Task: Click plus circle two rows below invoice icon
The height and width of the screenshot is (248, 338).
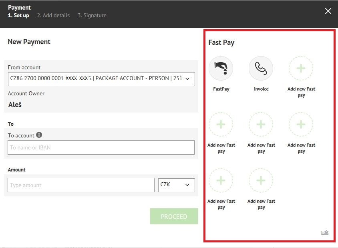Action: pos(261,180)
